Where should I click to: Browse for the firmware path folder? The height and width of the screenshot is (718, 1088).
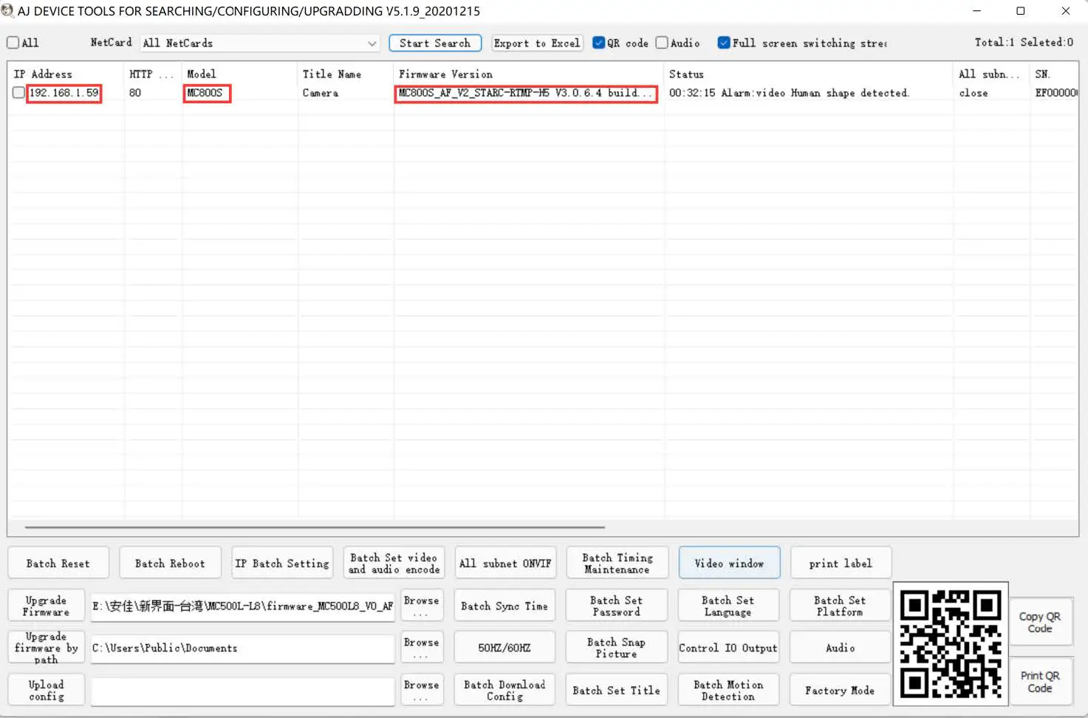(421, 647)
